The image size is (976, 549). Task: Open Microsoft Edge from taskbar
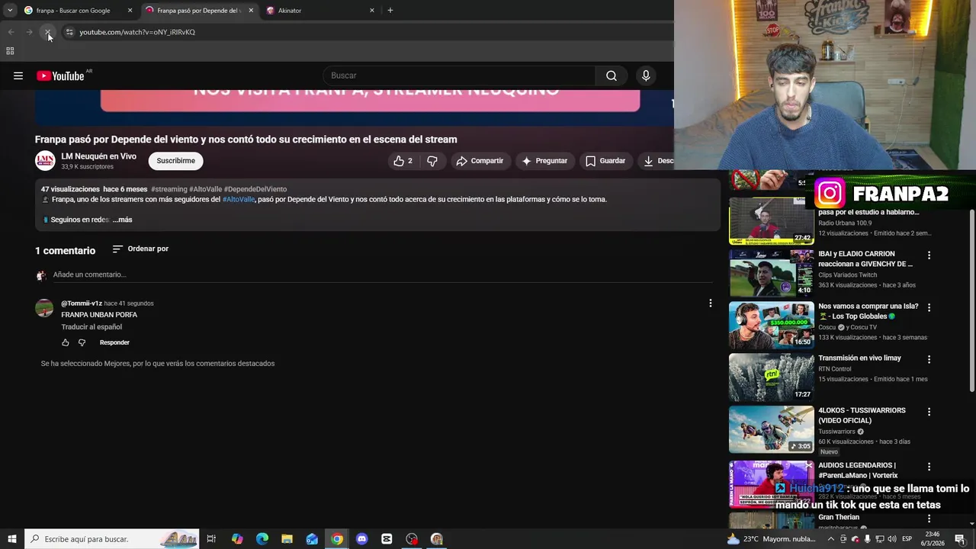pos(262,539)
